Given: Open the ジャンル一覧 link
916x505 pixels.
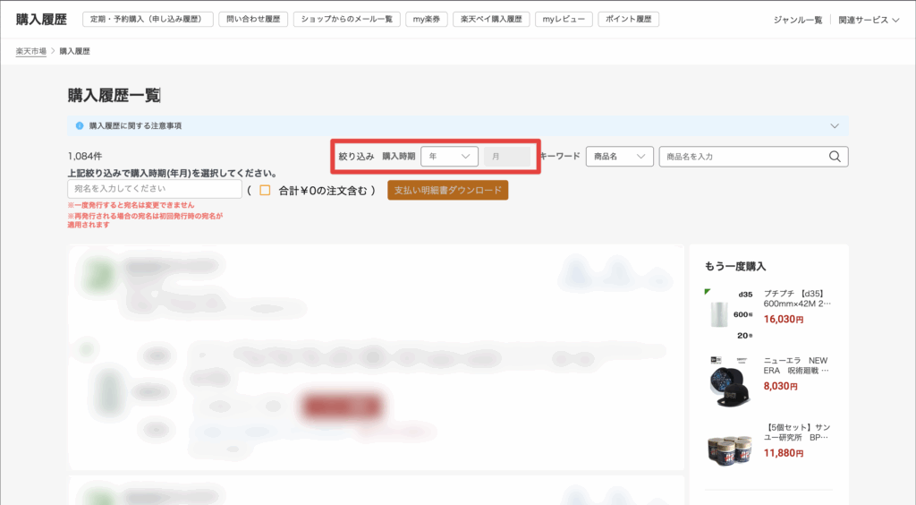Looking at the screenshot, I should coord(798,20).
